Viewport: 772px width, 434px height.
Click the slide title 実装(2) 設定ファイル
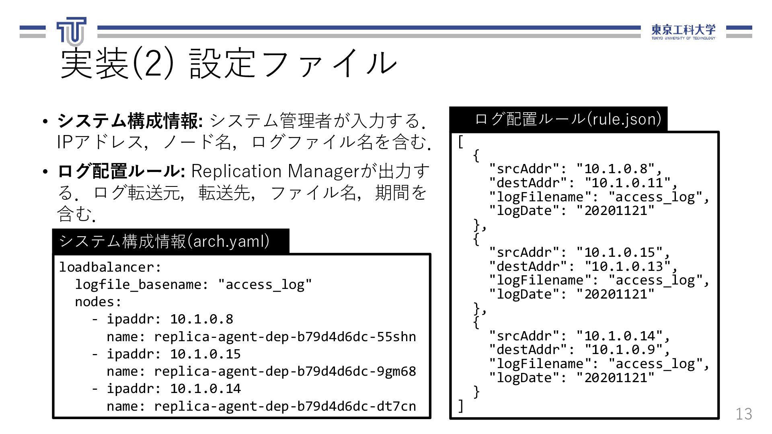(x=228, y=63)
